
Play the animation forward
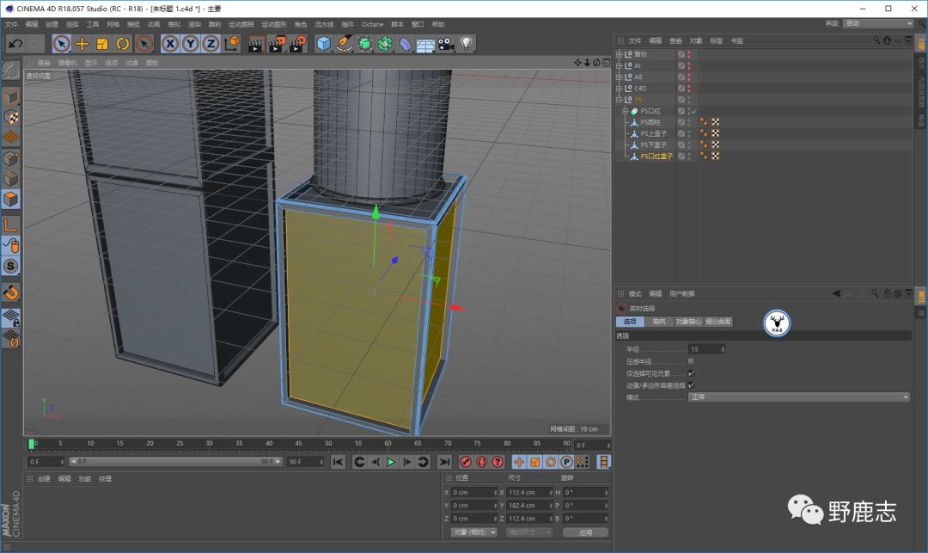tap(391, 462)
